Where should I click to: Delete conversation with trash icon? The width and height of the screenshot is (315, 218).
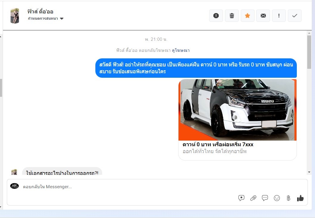click(x=232, y=16)
